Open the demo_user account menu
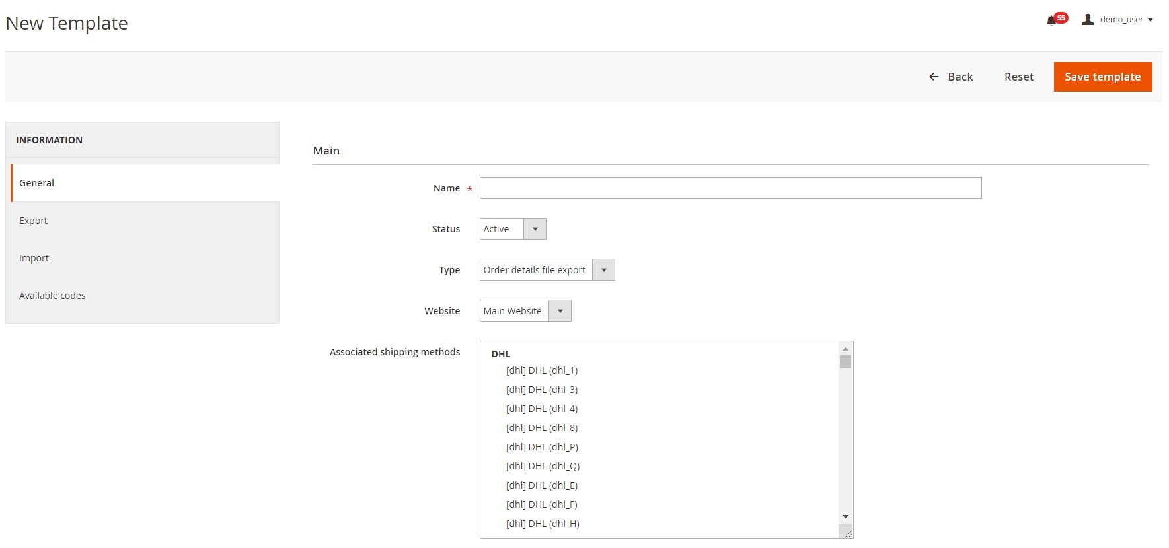The height and width of the screenshot is (548, 1169). [1117, 20]
